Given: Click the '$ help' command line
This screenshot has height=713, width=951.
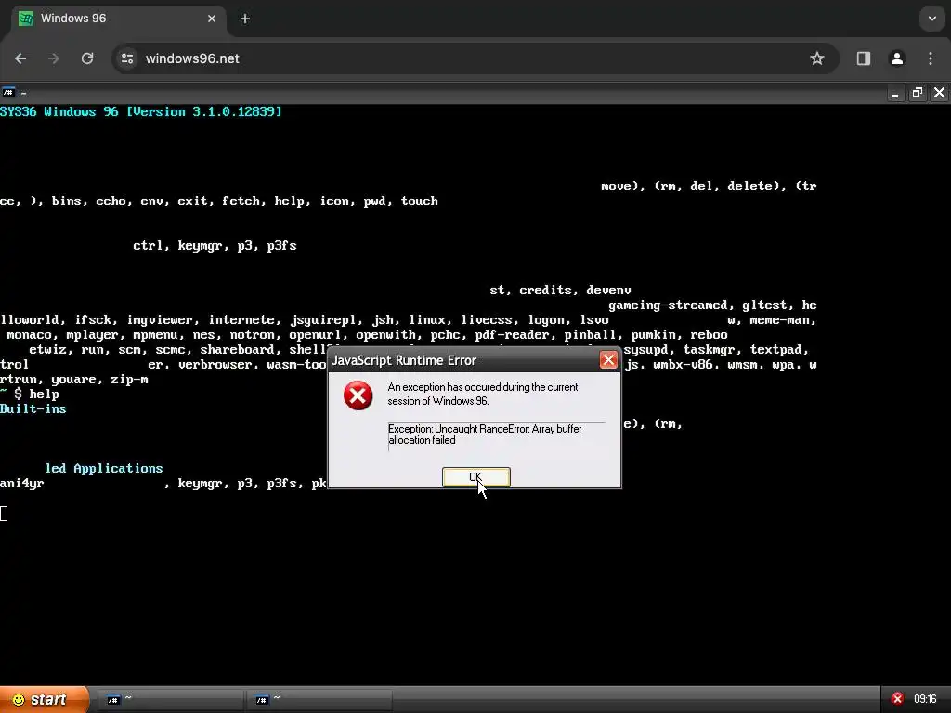Looking at the screenshot, I should pos(37,394).
